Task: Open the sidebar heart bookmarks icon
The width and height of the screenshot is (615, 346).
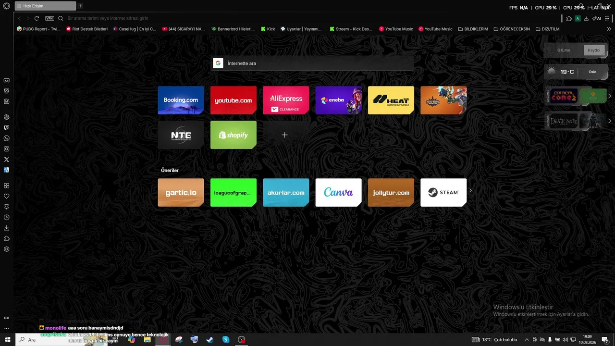Action: point(7,196)
